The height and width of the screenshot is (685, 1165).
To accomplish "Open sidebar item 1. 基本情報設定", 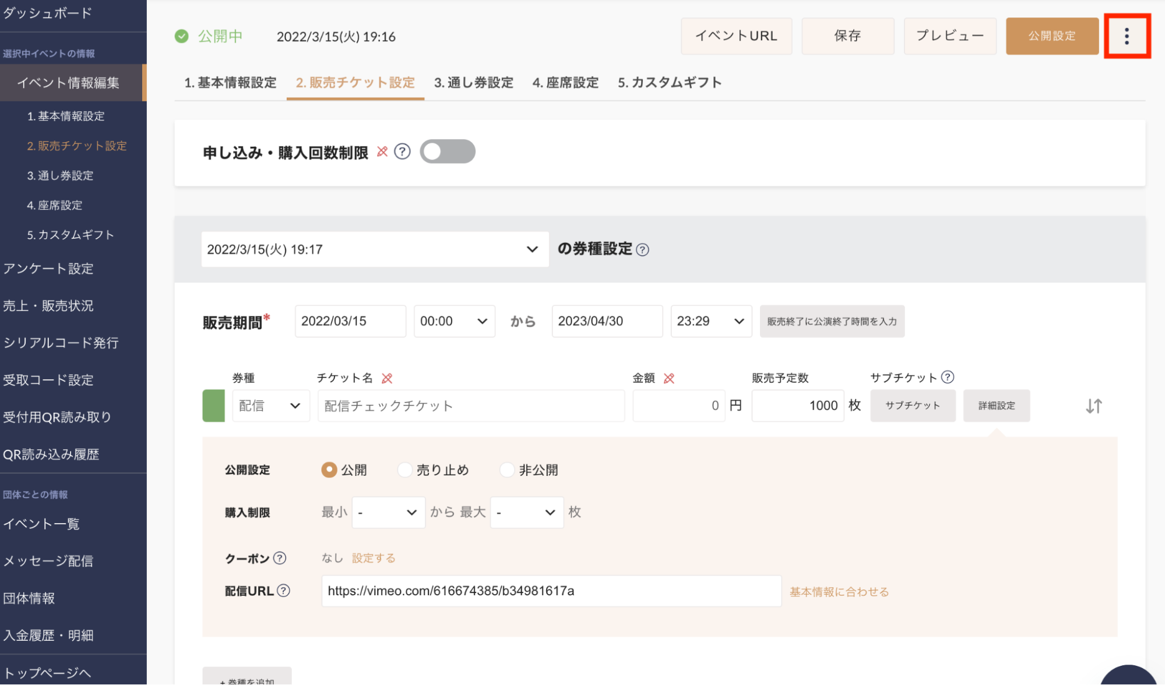I will [x=66, y=116].
